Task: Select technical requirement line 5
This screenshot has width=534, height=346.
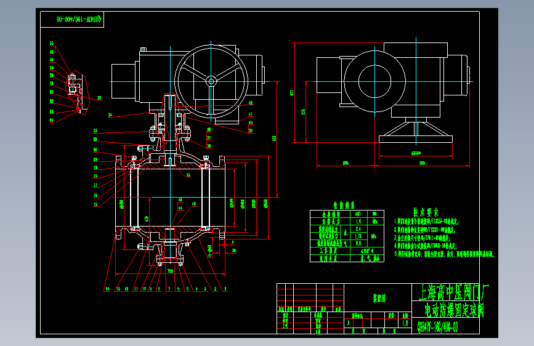Action: [x=444, y=254]
